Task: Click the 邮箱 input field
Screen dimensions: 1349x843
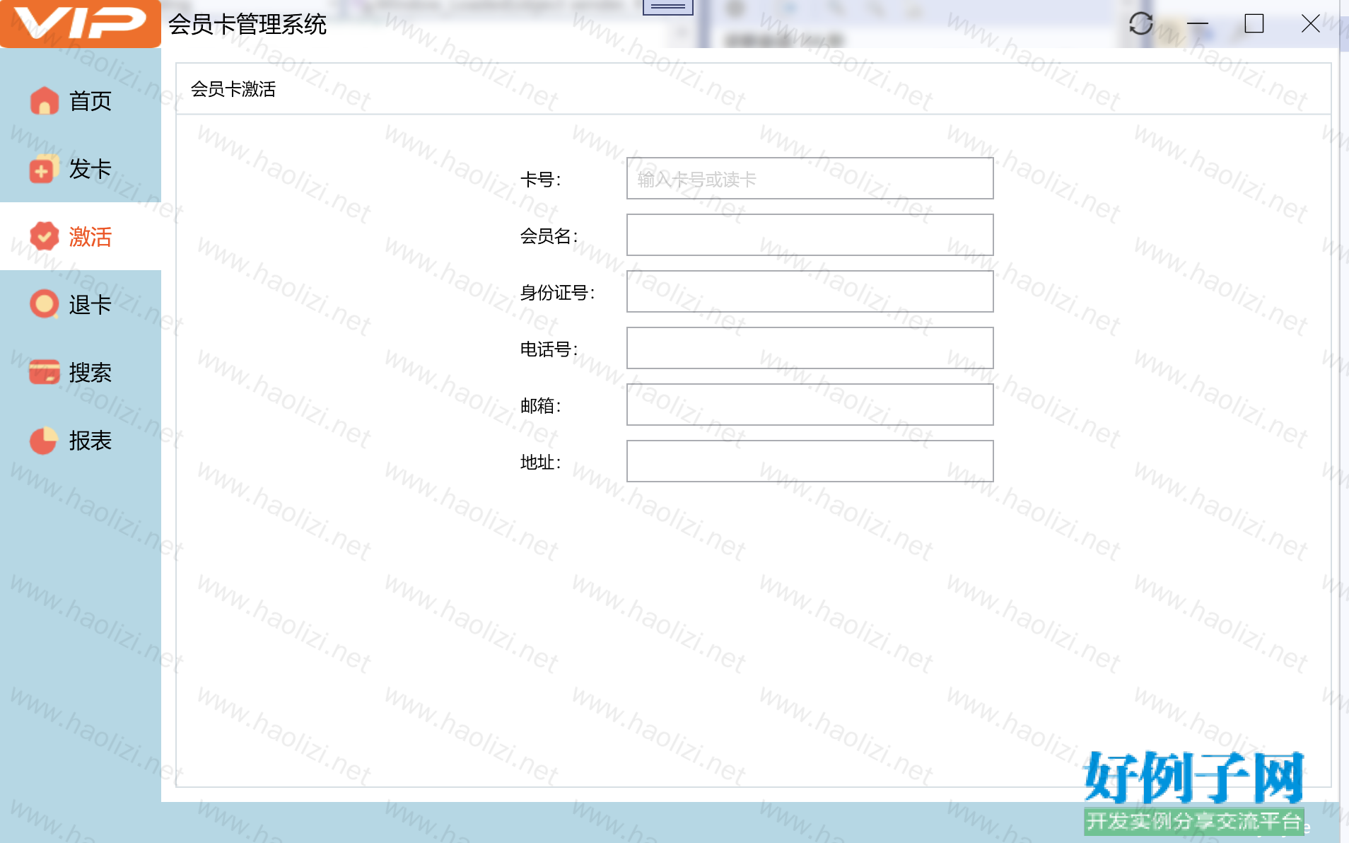Action: [x=810, y=405]
